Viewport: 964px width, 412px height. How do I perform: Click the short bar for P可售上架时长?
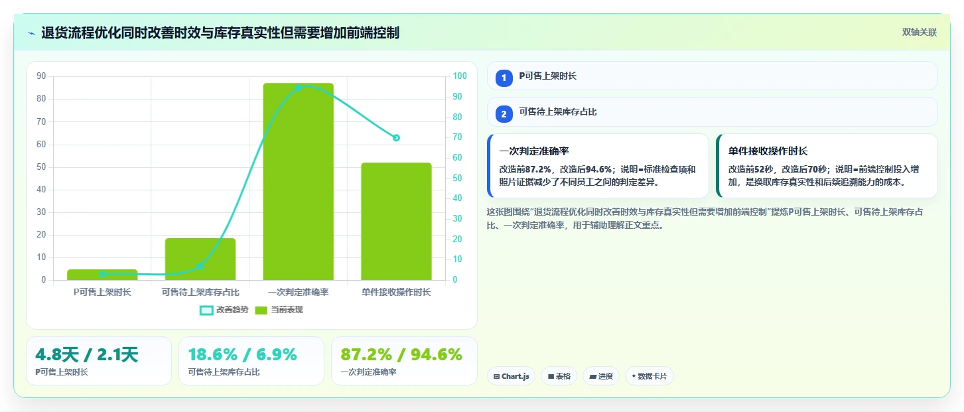tap(102, 275)
